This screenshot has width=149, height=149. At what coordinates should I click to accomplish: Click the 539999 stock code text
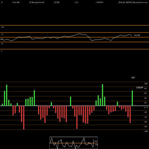tap(100, 2)
